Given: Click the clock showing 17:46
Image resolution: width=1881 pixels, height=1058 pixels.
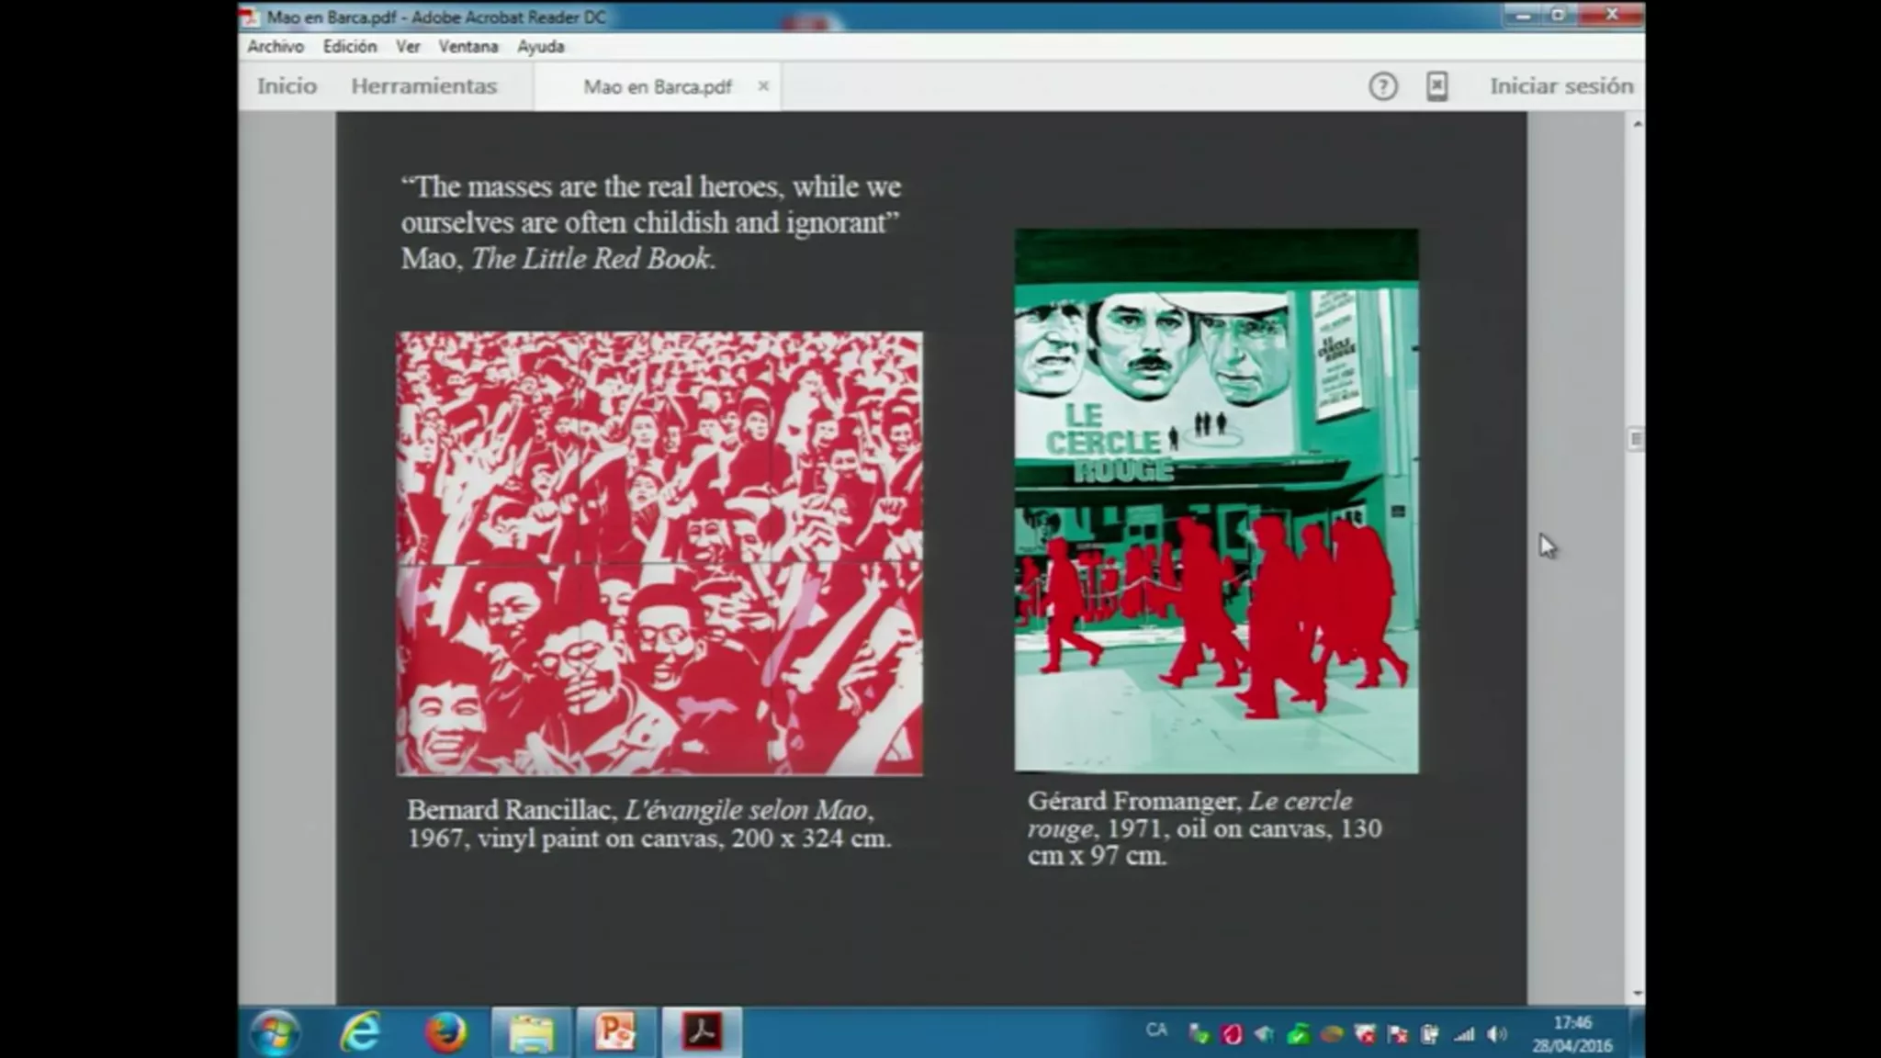Looking at the screenshot, I should (x=1572, y=1034).
